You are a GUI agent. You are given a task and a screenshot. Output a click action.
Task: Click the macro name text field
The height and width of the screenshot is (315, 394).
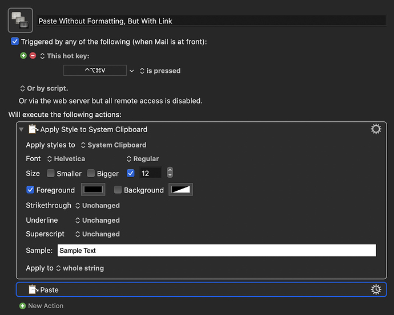pyautogui.click(x=211, y=21)
